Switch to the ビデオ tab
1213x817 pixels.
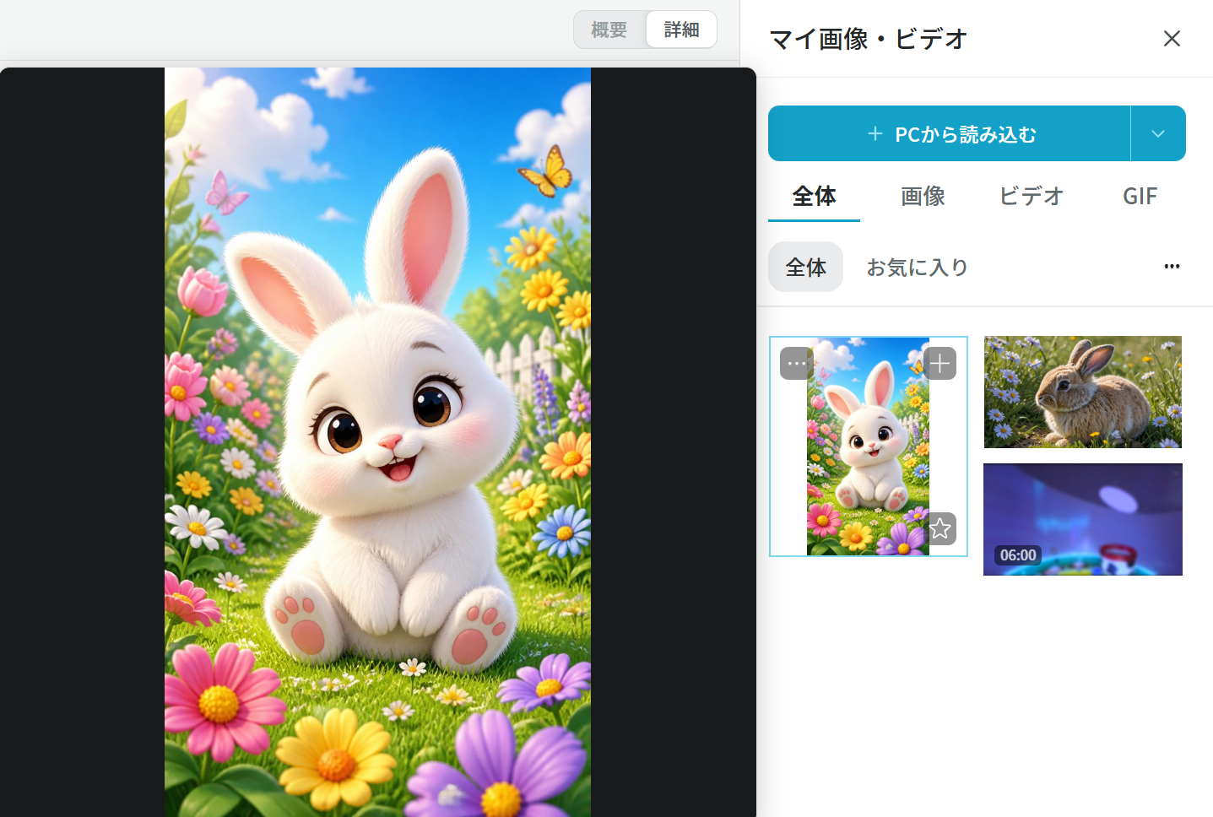[x=1031, y=197]
